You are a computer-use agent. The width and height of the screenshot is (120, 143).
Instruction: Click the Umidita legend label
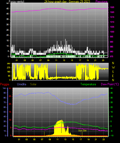(x=22, y=84)
